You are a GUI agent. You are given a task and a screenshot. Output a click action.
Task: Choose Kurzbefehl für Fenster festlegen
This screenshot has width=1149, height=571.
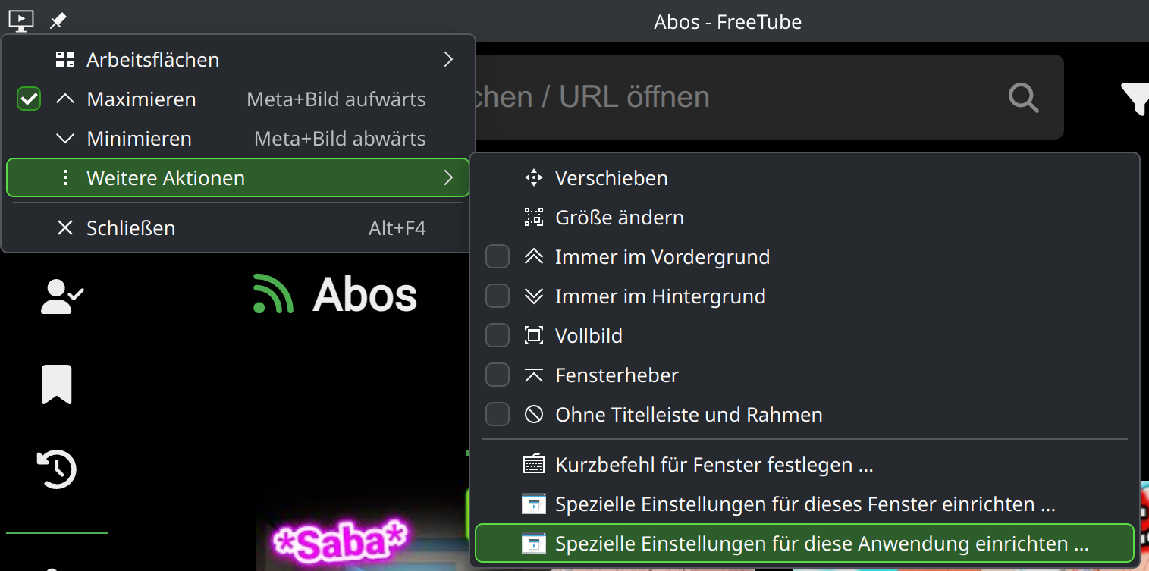point(804,464)
